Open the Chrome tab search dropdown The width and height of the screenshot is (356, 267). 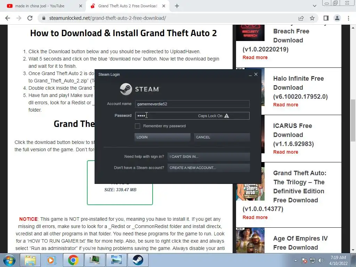point(314,6)
